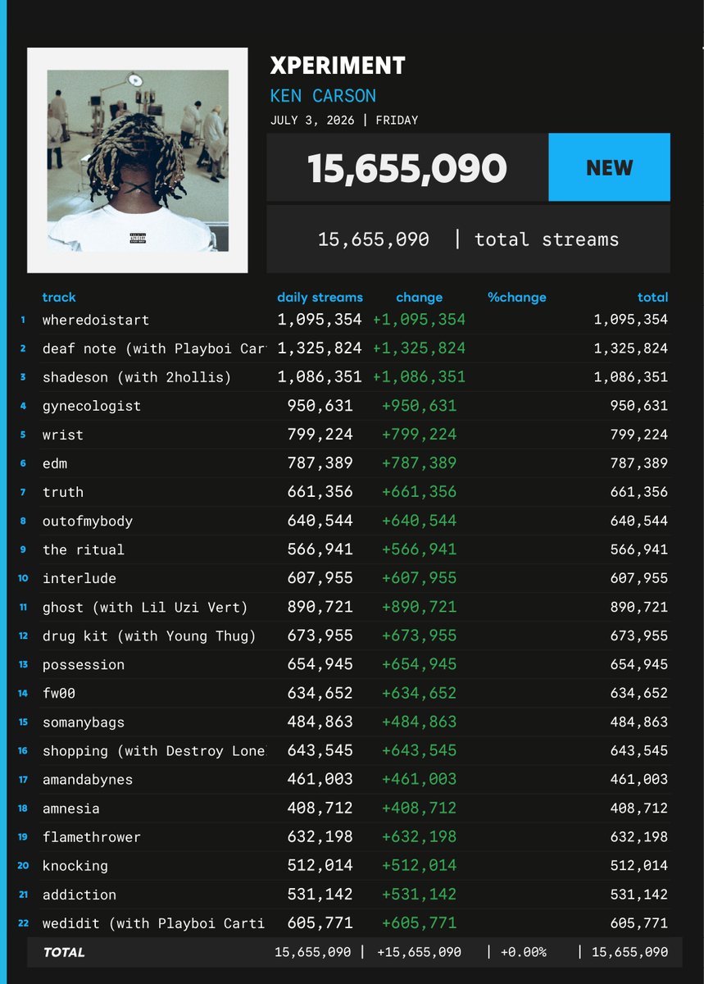Viewport: 704px width, 984px height.
Task: Click the KEN CARSON artist name
Action: (x=323, y=95)
